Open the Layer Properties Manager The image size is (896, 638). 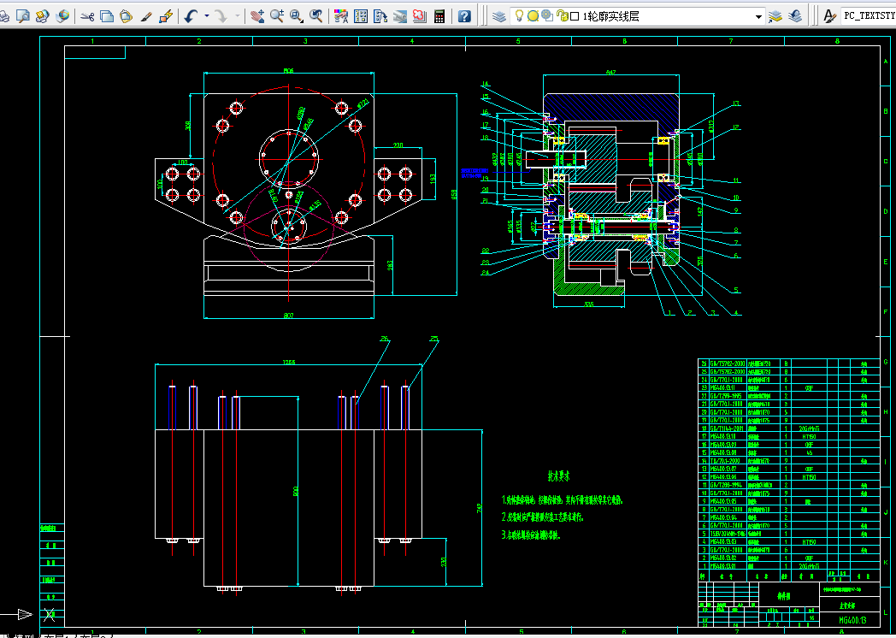pyautogui.click(x=500, y=15)
